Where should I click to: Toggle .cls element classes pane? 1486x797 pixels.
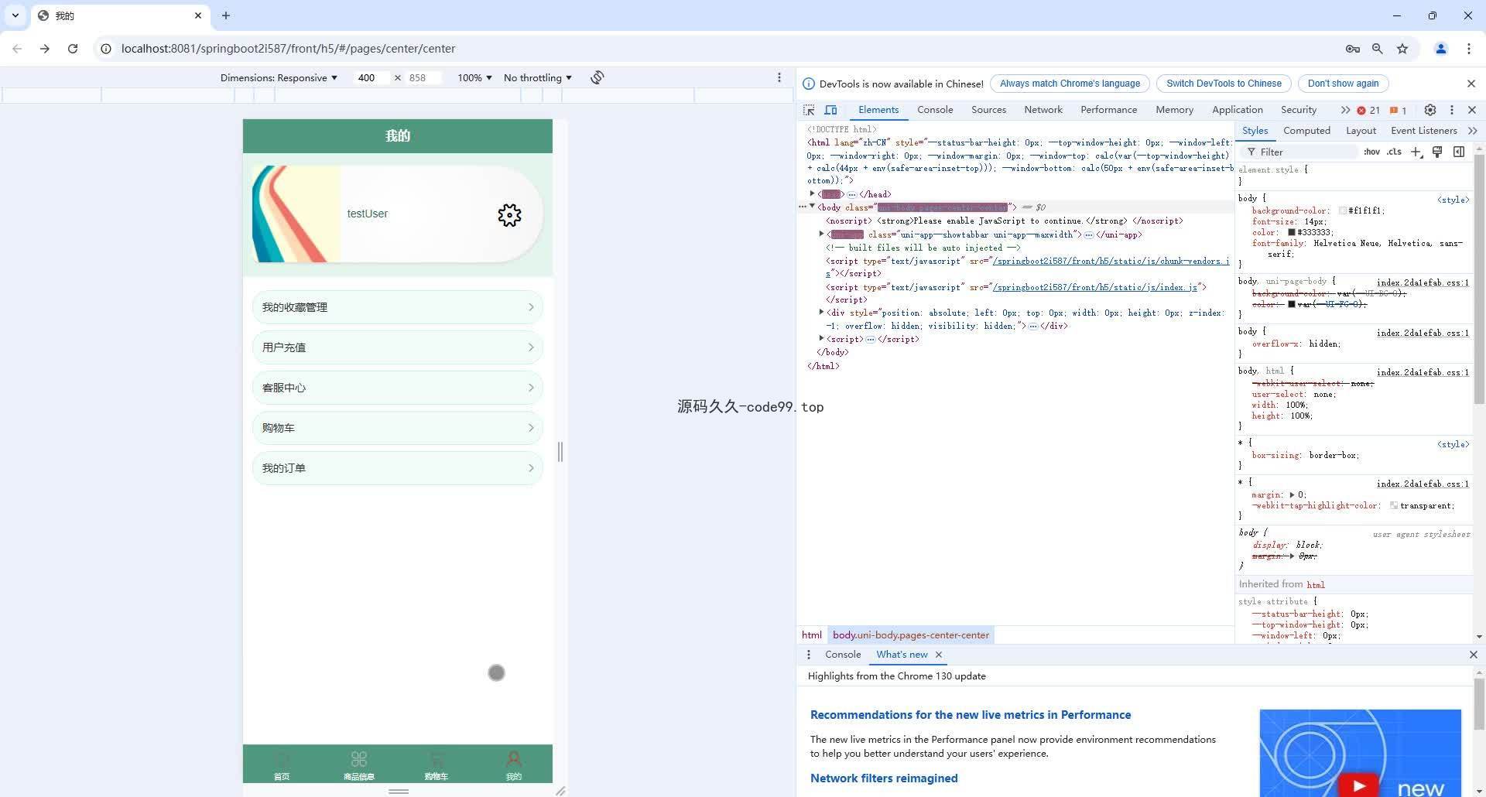[1394, 152]
